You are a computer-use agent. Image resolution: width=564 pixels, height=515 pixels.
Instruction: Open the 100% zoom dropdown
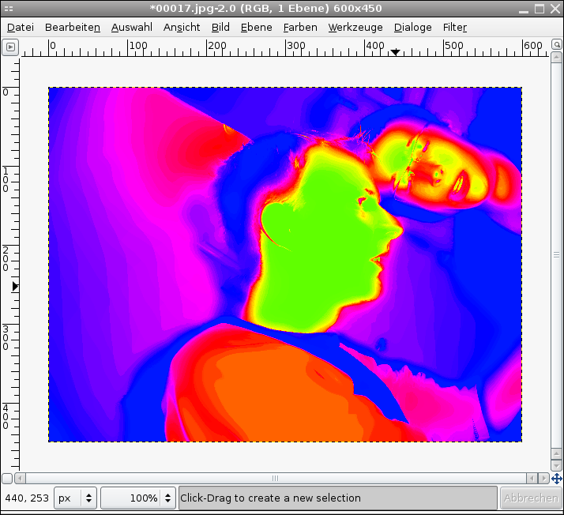(x=138, y=498)
